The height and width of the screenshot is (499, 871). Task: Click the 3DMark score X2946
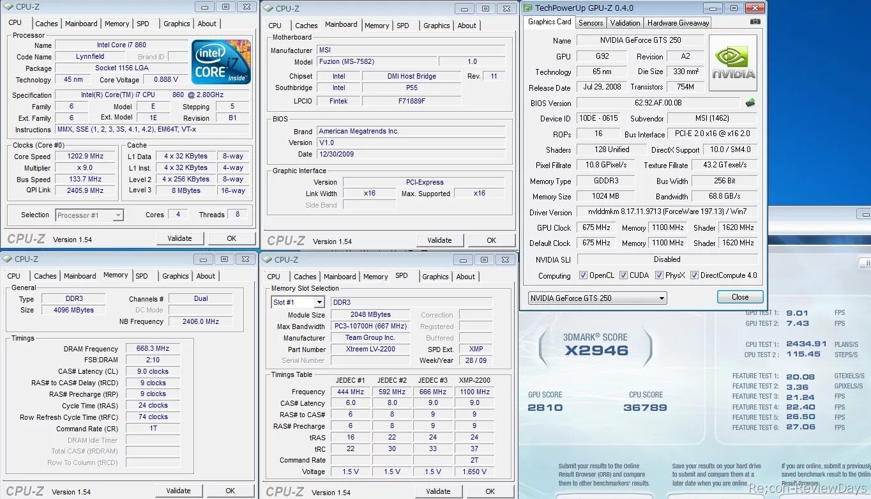tap(596, 350)
